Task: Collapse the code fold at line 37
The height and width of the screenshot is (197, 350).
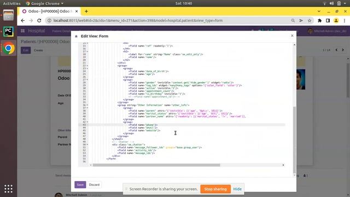Action: [x=87, y=108]
